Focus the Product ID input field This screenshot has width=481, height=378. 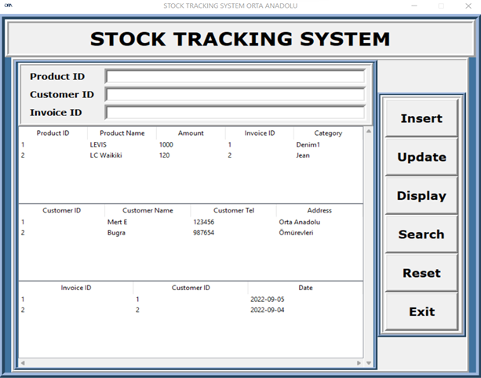point(235,76)
